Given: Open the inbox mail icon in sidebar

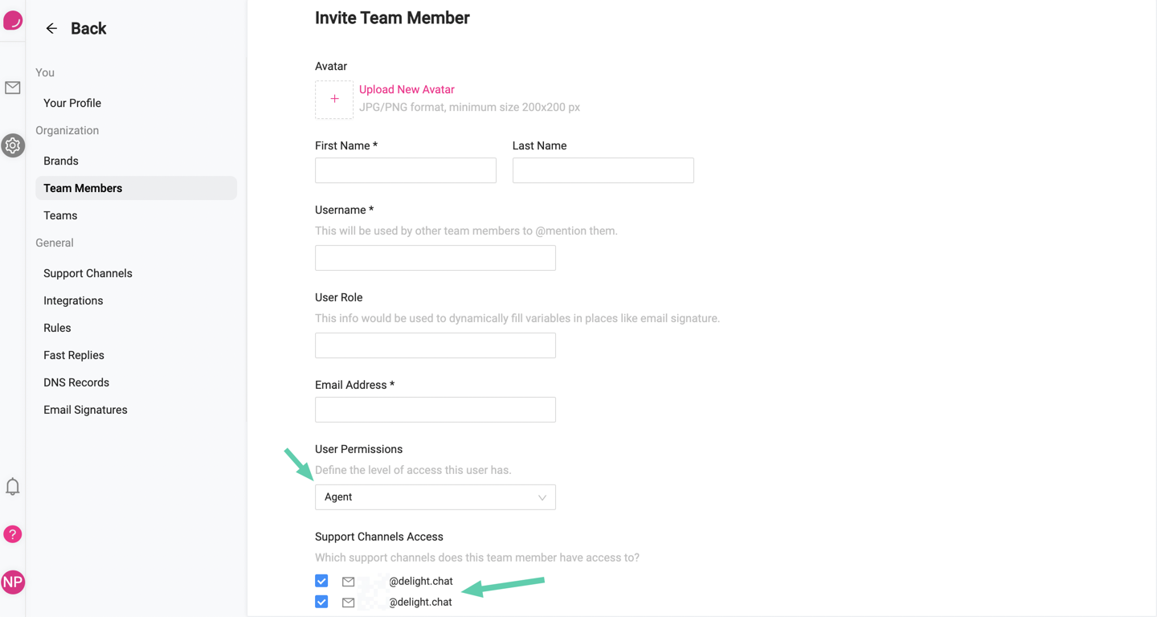Looking at the screenshot, I should click(13, 88).
